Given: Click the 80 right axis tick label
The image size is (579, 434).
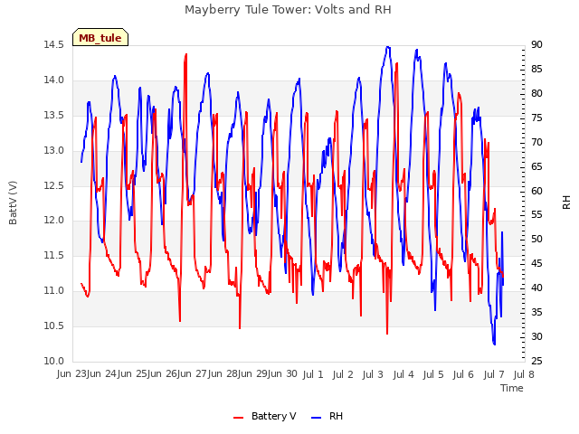Looking at the screenshot, I should pyautogui.click(x=536, y=93).
